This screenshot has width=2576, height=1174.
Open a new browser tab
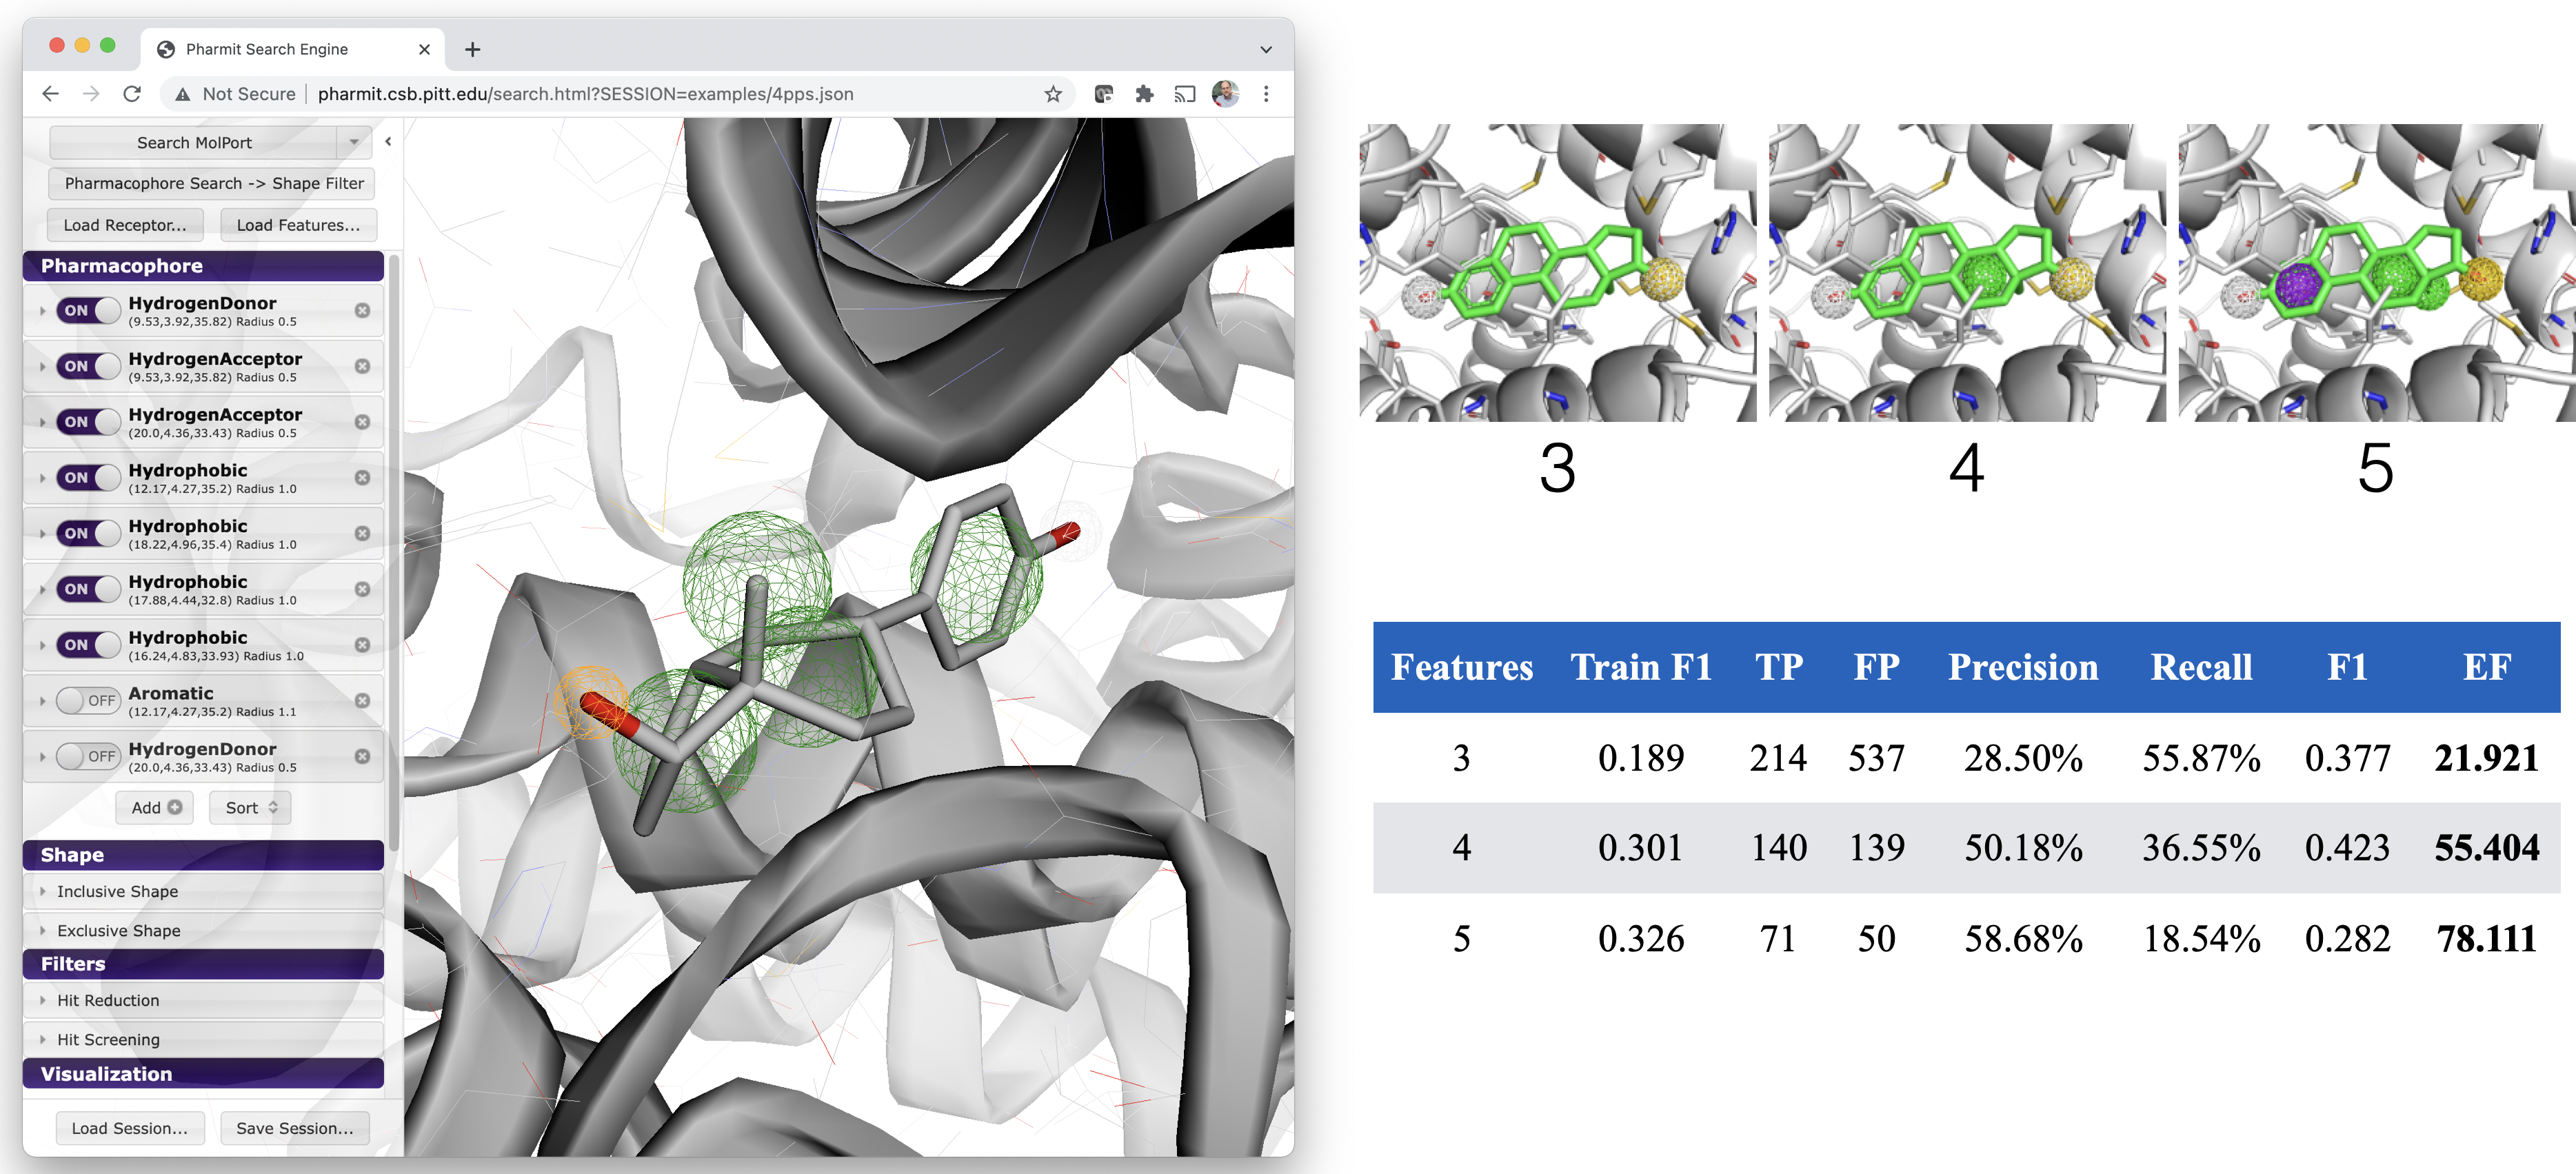pyautogui.click(x=473, y=49)
